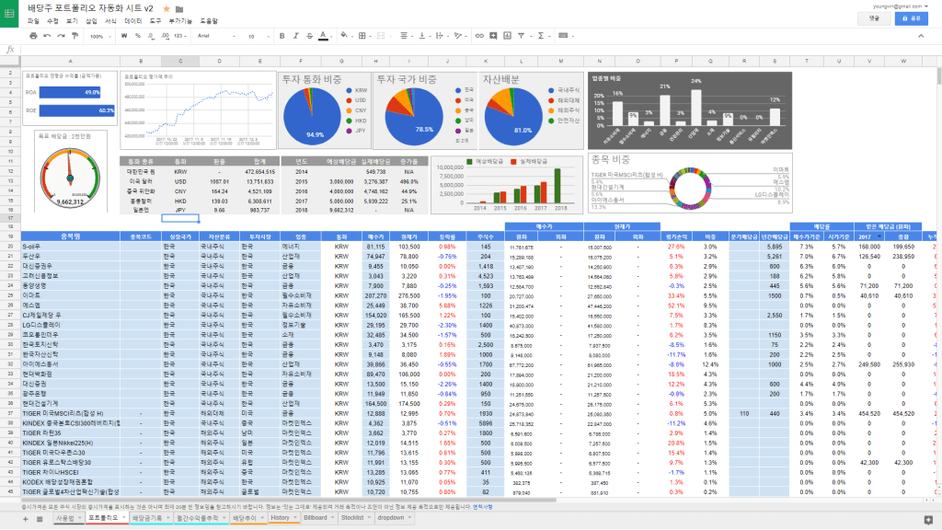
Task: Click the text rotation icon
Action: point(458,36)
